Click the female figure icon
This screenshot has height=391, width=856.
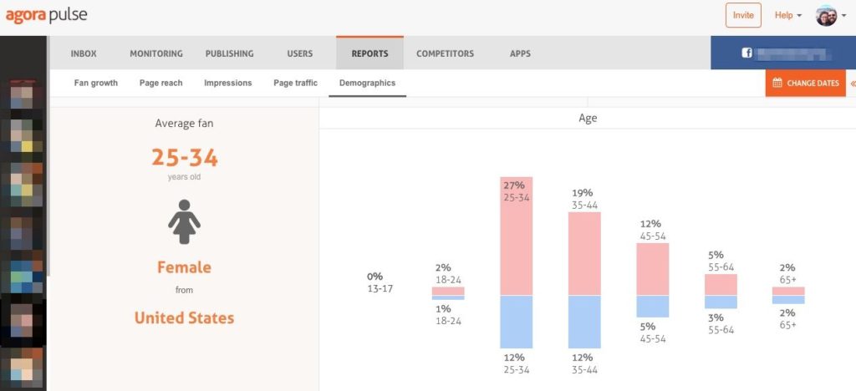click(184, 221)
